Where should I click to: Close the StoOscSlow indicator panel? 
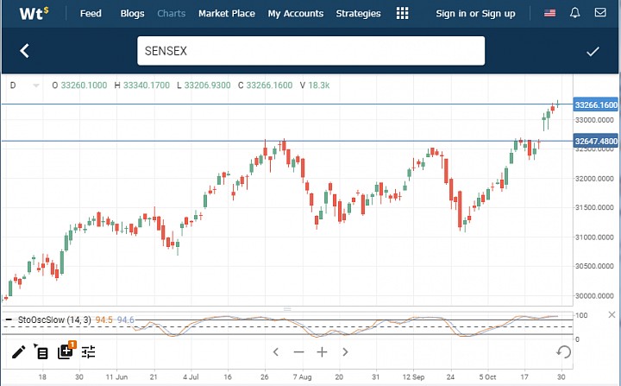click(612, 314)
